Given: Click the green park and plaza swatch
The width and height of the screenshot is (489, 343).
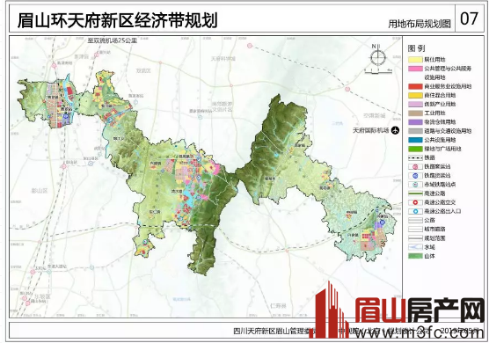Looking at the screenshot, I should tap(415, 149).
